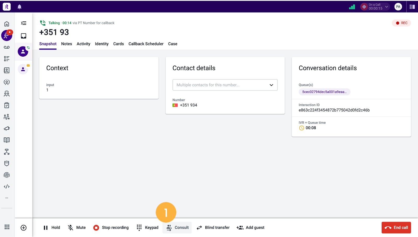Switch to the Identity tab

pos(102,44)
